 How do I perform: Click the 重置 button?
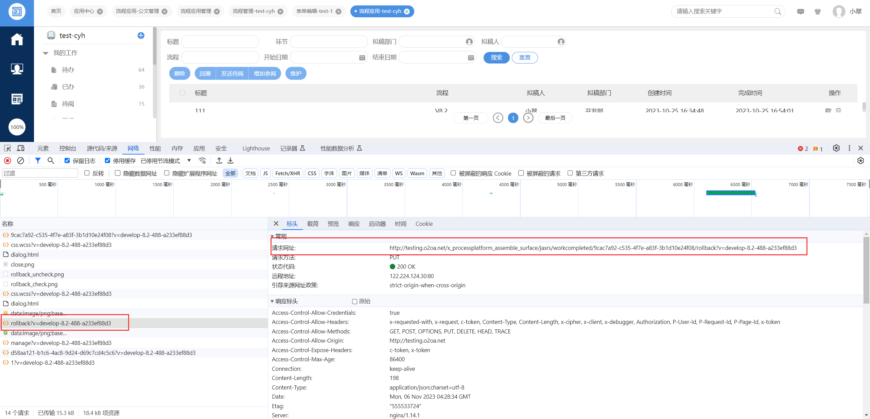click(524, 57)
